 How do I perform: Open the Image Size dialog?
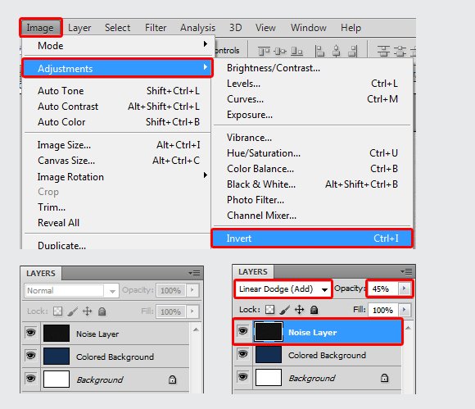[118, 145]
